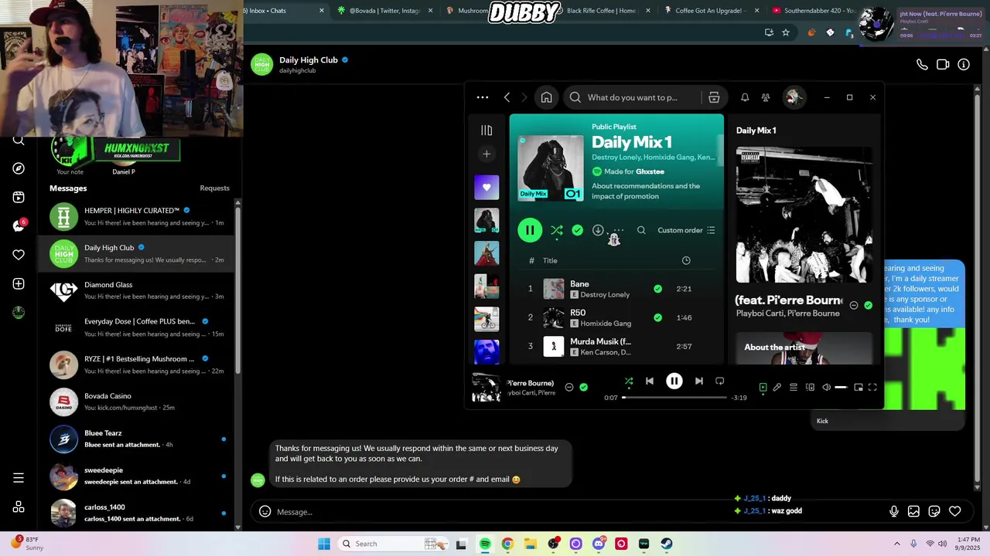The width and height of the screenshot is (990, 556).
Task: Adjust the Spotify volume slider
Action: point(841,388)
